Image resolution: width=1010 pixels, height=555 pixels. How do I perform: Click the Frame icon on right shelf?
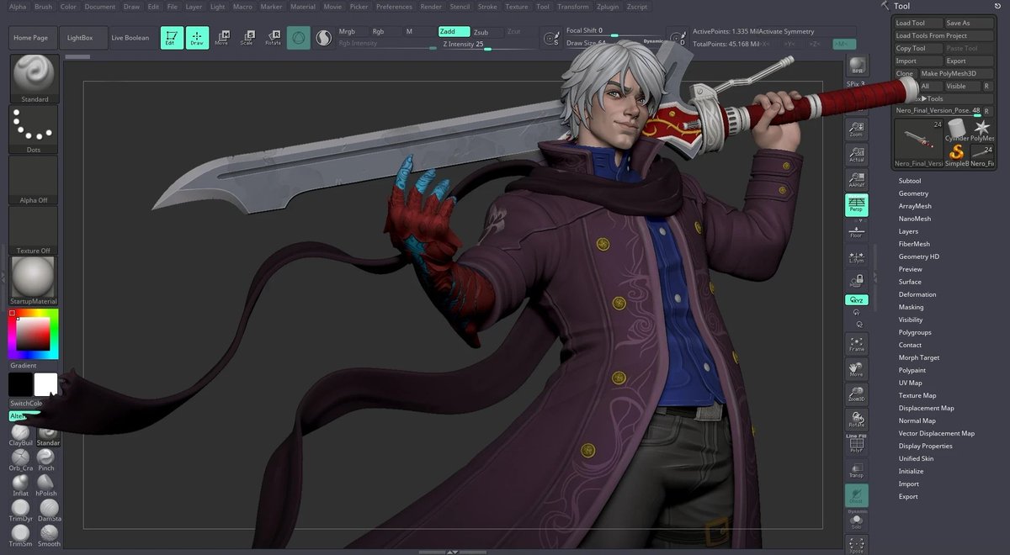(x=857, y=344)
